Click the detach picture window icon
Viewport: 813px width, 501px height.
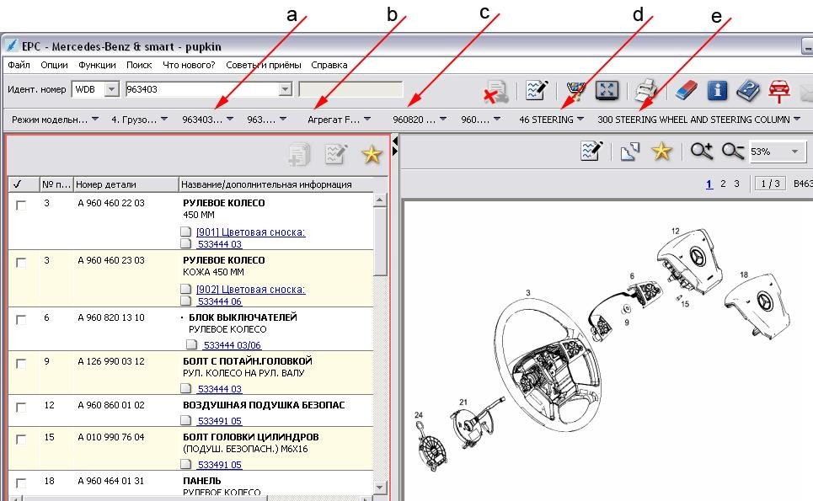coord(630,152)
